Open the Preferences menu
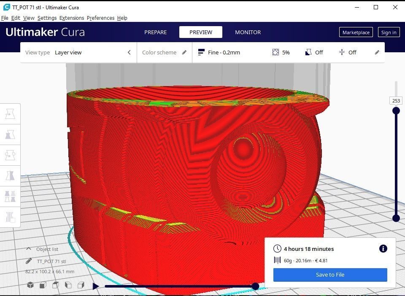This screenshot has height=296, width=405. 100,18
